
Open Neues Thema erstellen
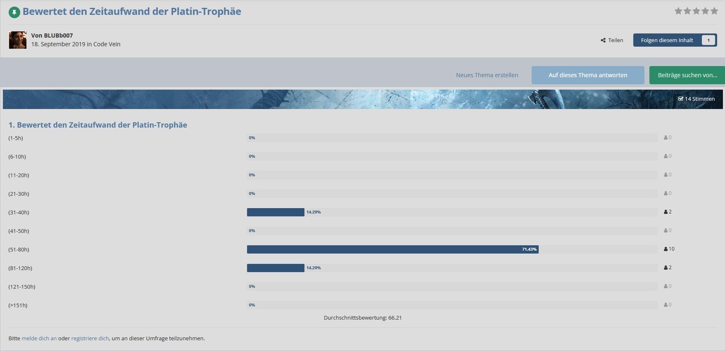(487, 75)
